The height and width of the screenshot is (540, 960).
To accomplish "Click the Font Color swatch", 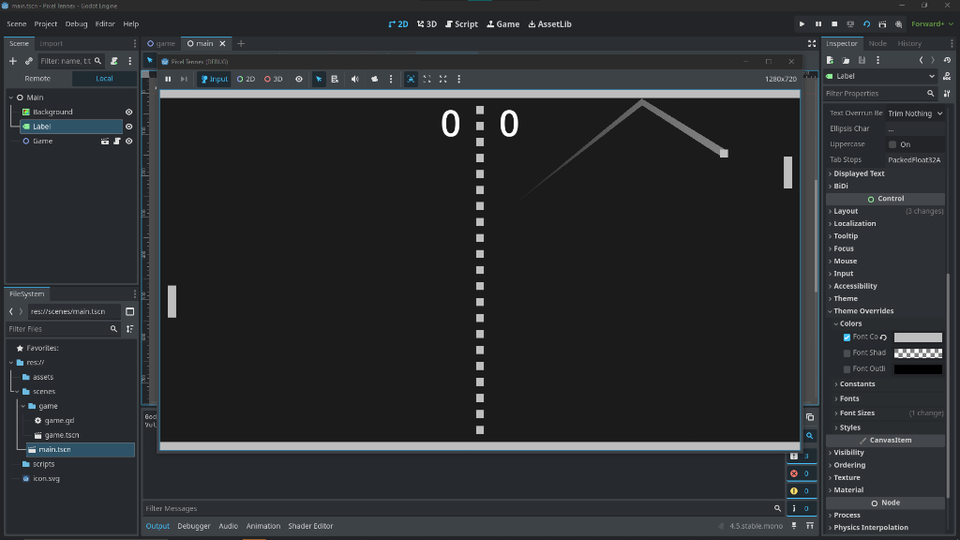I will 918,337.
